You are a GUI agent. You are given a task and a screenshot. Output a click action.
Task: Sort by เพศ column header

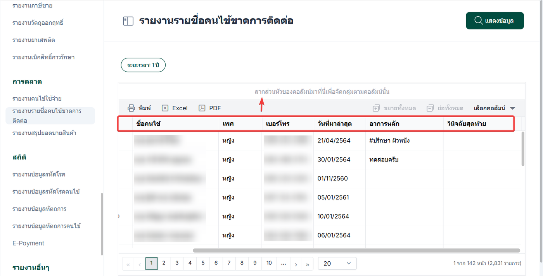pyautogui.click(x=240, y=124)
